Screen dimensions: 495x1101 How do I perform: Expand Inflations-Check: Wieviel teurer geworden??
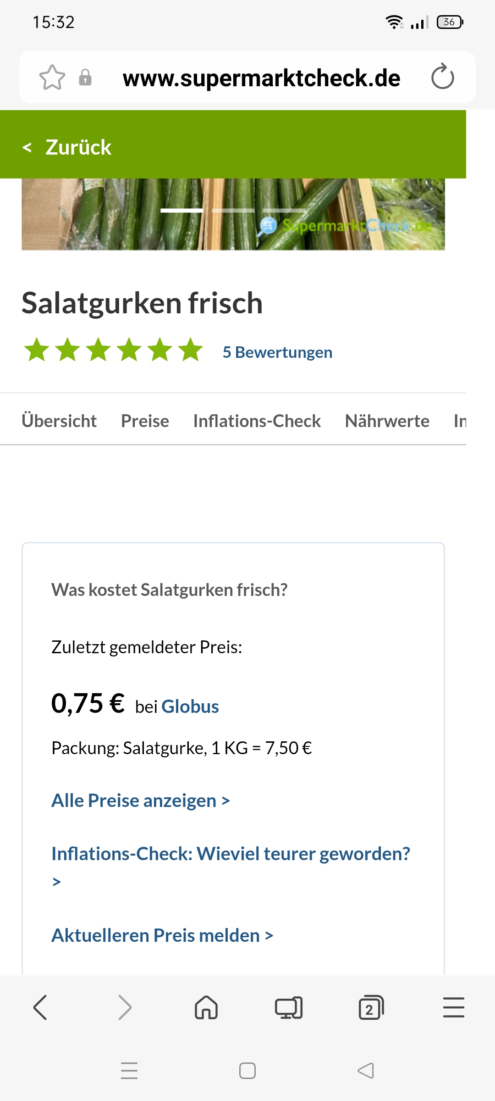tap(231, 854)
